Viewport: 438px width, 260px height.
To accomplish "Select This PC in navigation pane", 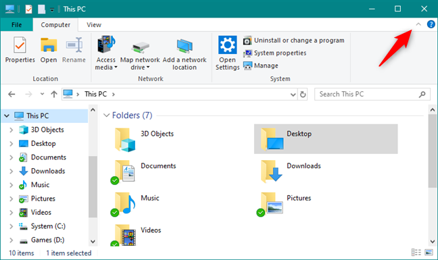I will [37, 115].
